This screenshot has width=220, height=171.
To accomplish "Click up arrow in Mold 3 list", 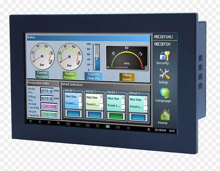I will click(x=123, y=97).
